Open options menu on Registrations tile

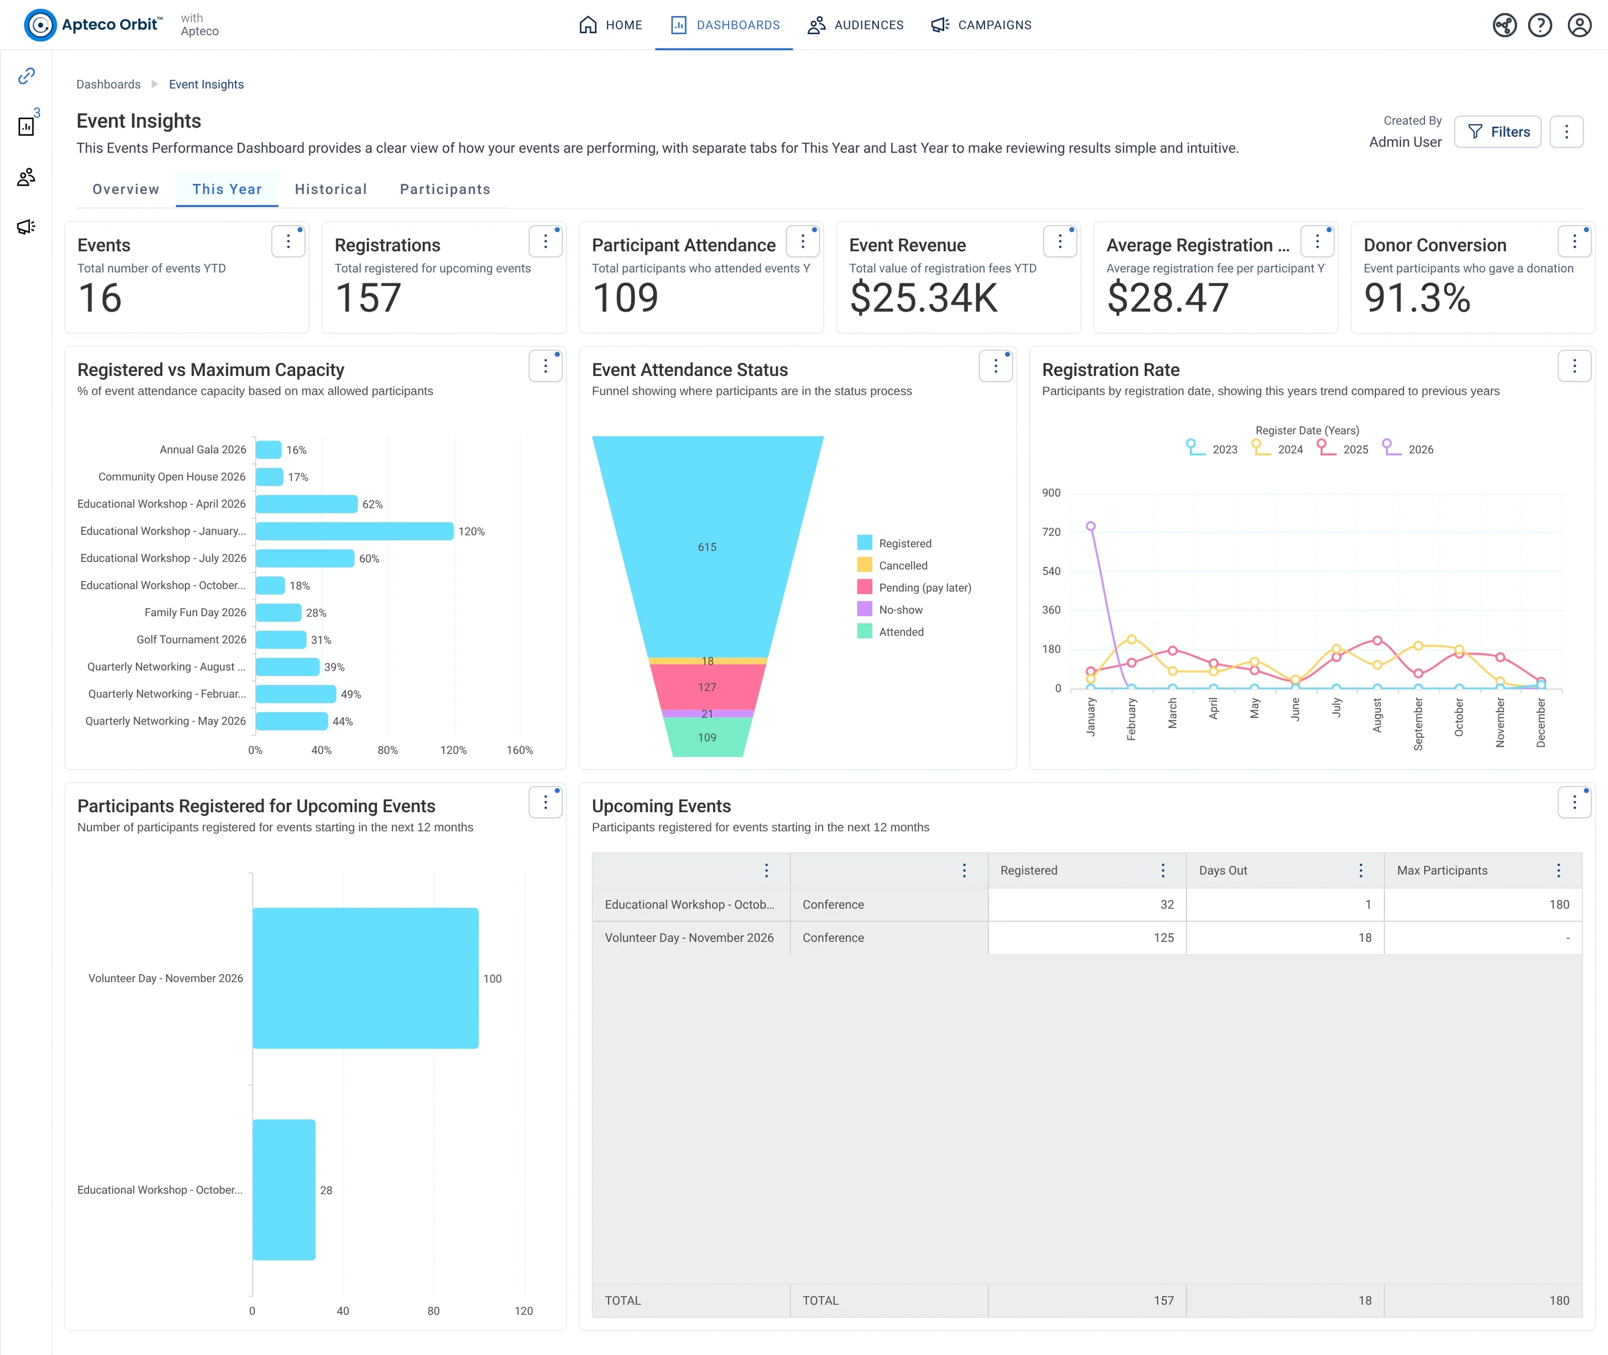click(546, 242)
